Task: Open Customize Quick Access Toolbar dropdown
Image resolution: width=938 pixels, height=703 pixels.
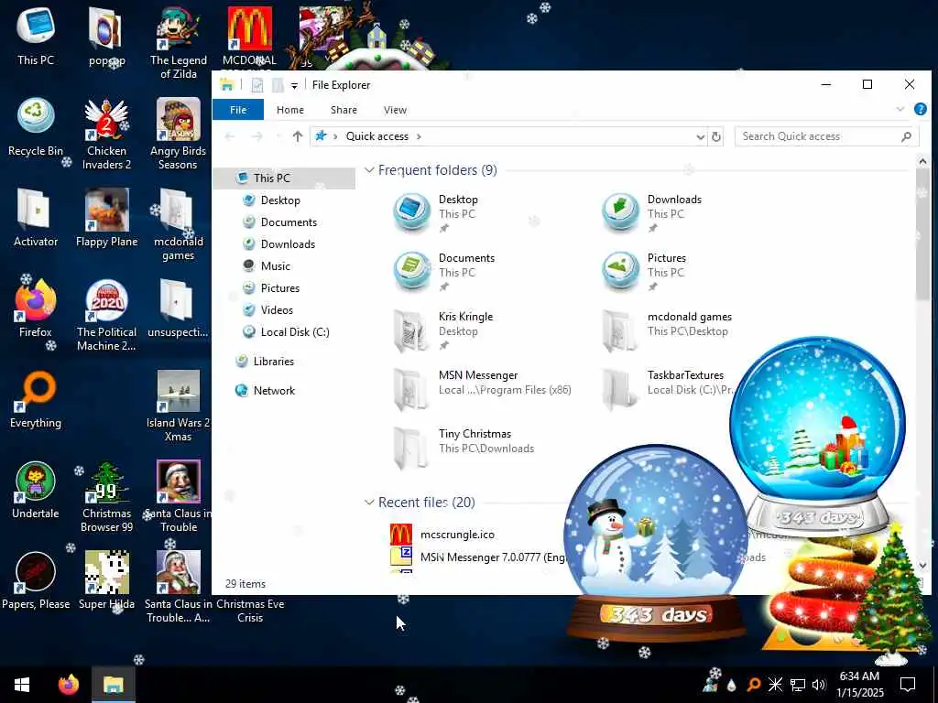Action: [x=294, y=85]
